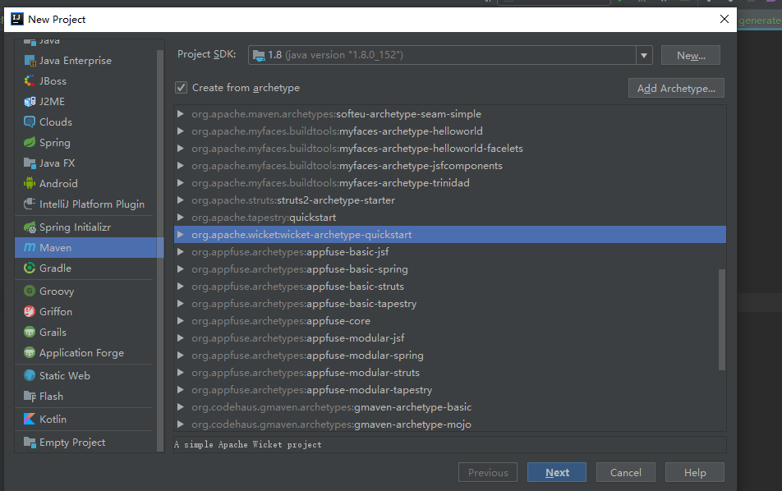Viewport: 782px width, 491px height.
Task: Expand appfuse-core arrow
Action: click(181, 321)
